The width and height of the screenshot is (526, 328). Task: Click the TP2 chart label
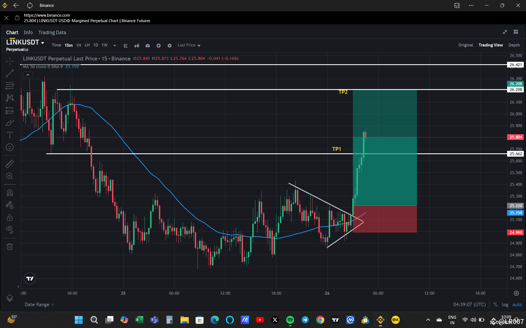(x=343, y=92)
